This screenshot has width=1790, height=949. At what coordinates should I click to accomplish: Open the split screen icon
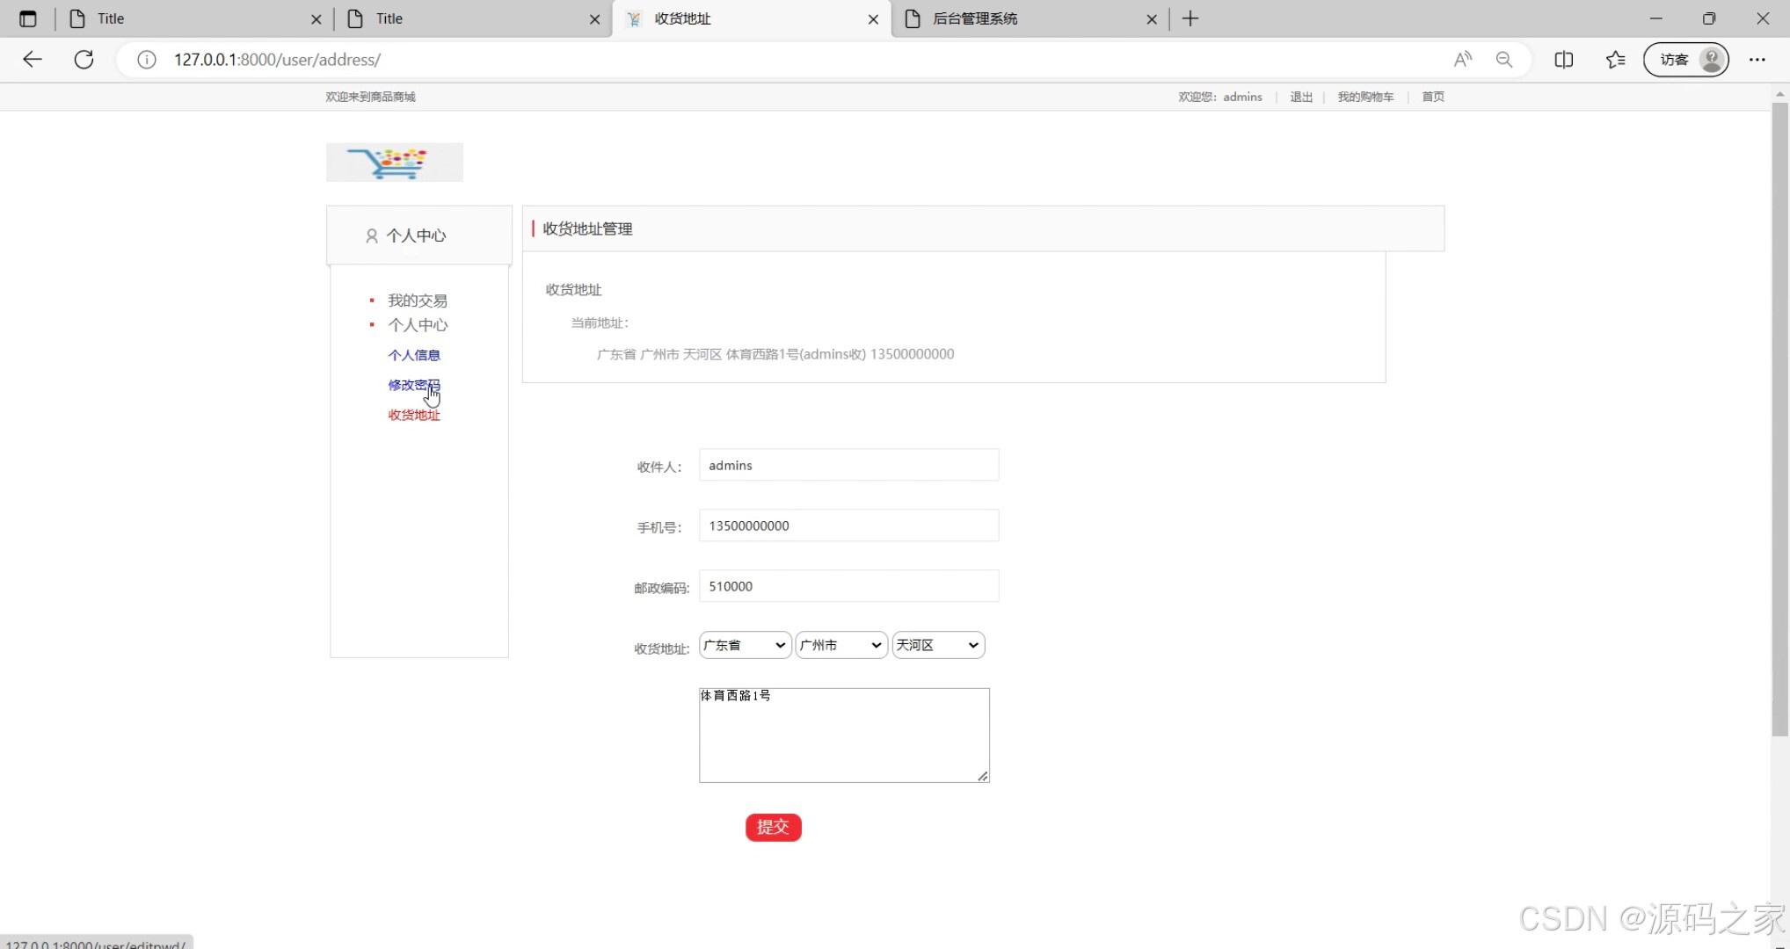click(x=1563, y=60)
